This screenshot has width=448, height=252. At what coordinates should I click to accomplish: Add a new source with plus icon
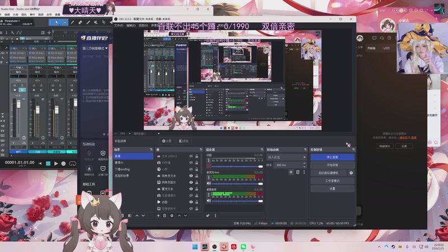point(158,216)
